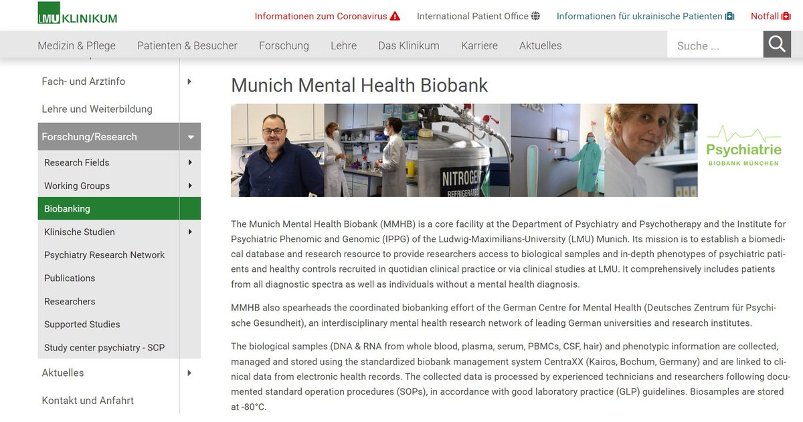
Task: Open Study center psychiatry - SCP item
Action: click(x=104, y=347)
